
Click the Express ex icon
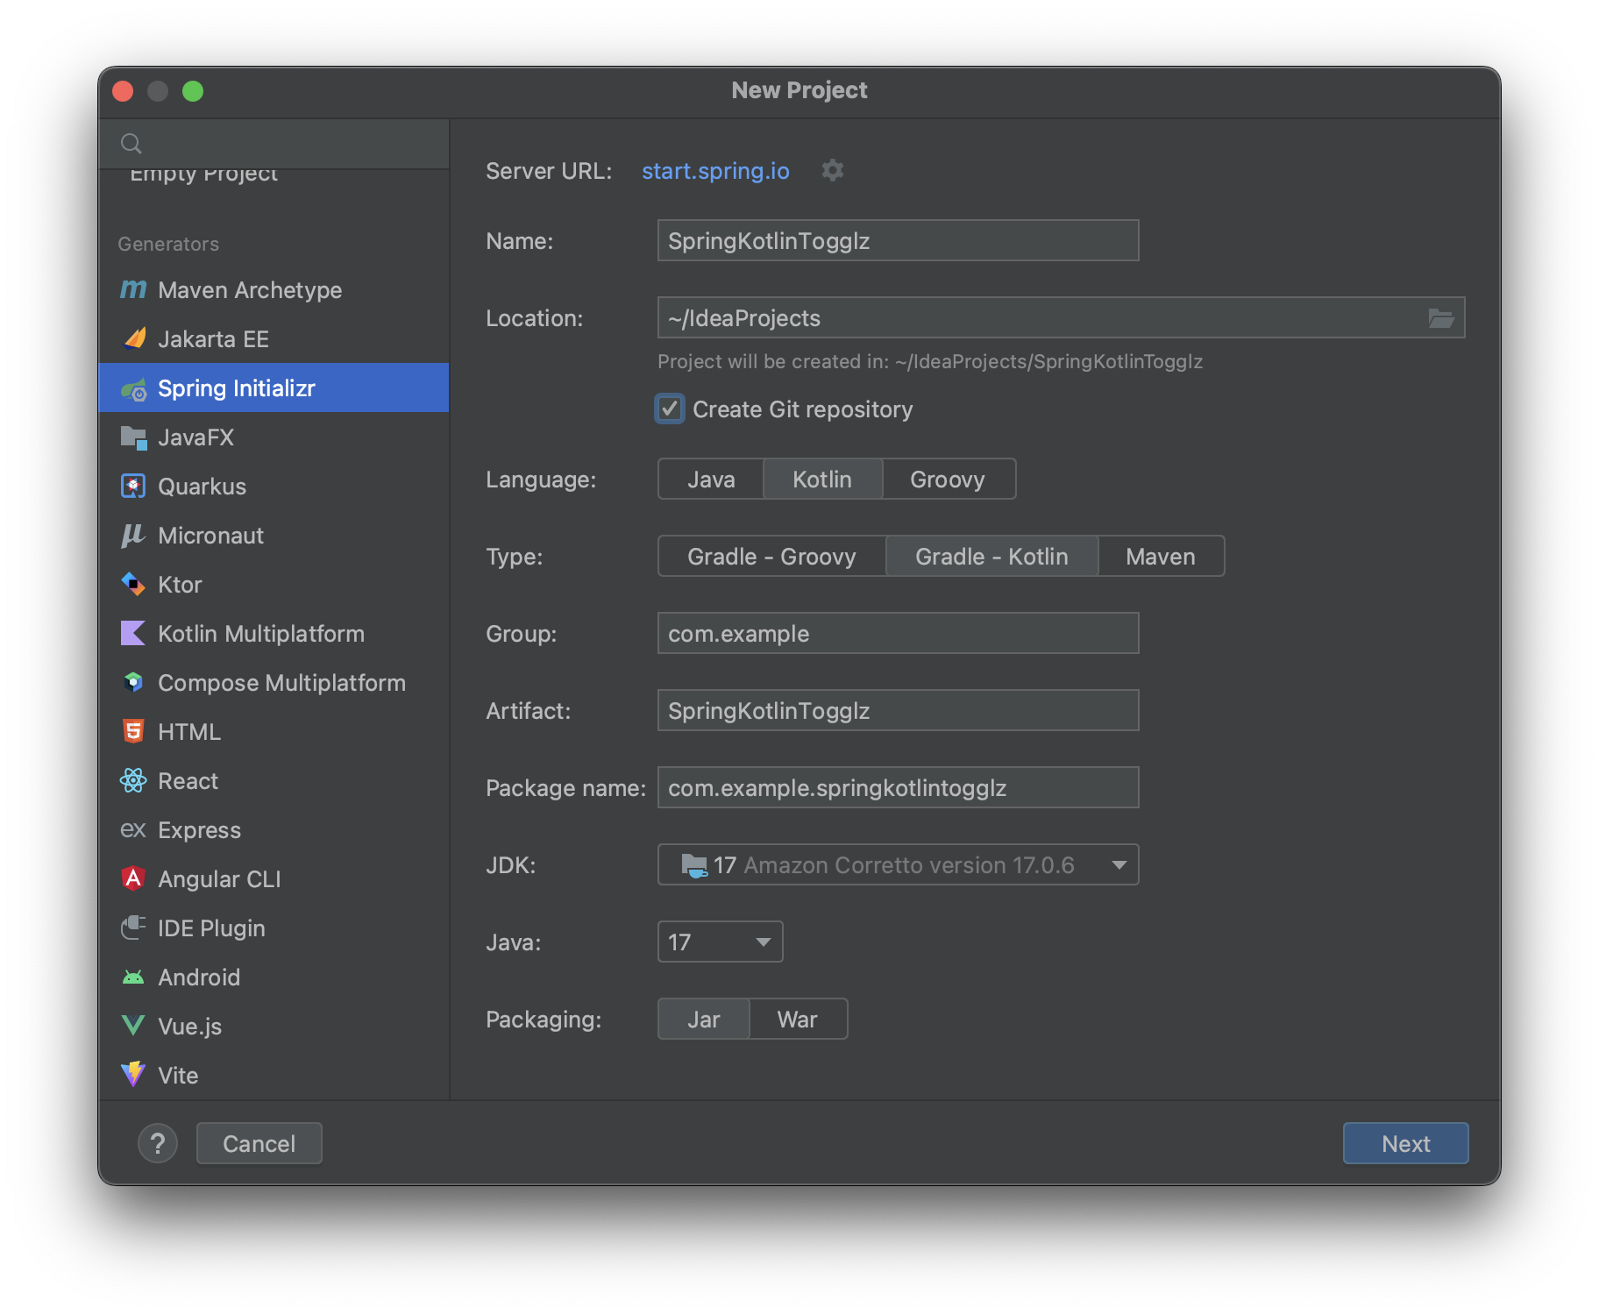(133, 829)
